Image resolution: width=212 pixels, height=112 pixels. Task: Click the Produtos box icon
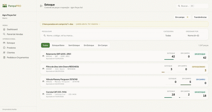(4, 48)
